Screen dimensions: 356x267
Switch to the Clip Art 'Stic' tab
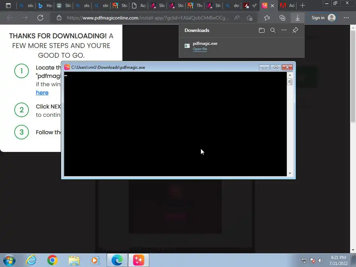pos(64,6)
